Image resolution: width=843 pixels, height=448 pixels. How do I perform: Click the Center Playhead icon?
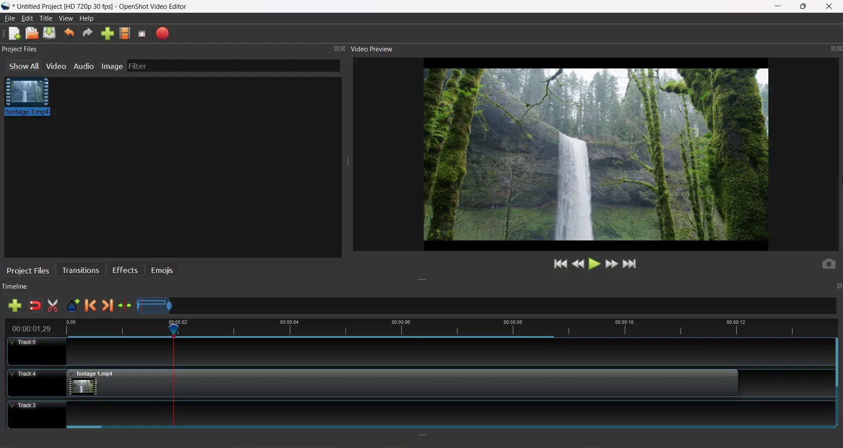(125, 306)
